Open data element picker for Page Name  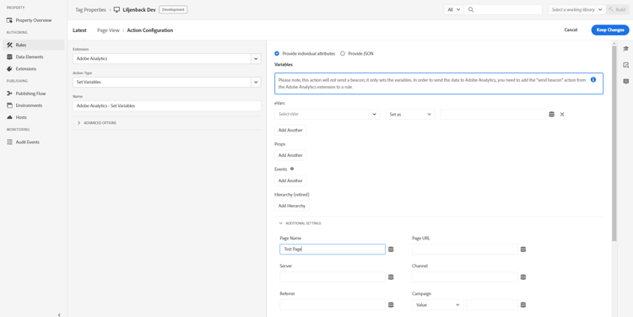391,250
